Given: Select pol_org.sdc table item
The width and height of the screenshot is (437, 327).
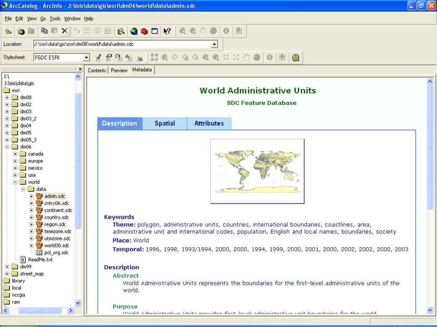Looking at the screenshot, I should click(x=56, y=253).
